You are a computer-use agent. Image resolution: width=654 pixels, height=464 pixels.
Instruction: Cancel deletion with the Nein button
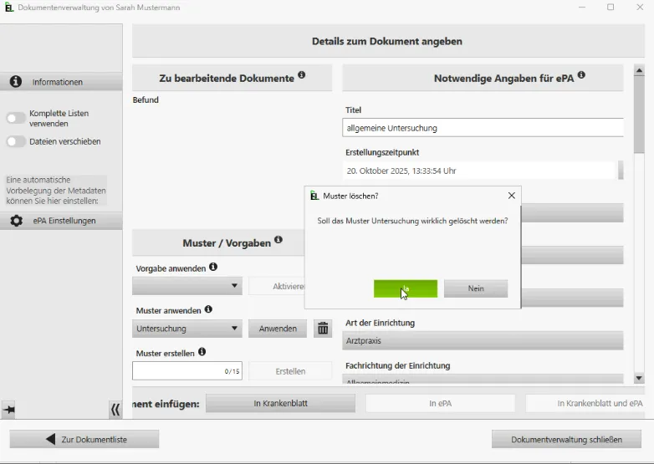point(476,288)
